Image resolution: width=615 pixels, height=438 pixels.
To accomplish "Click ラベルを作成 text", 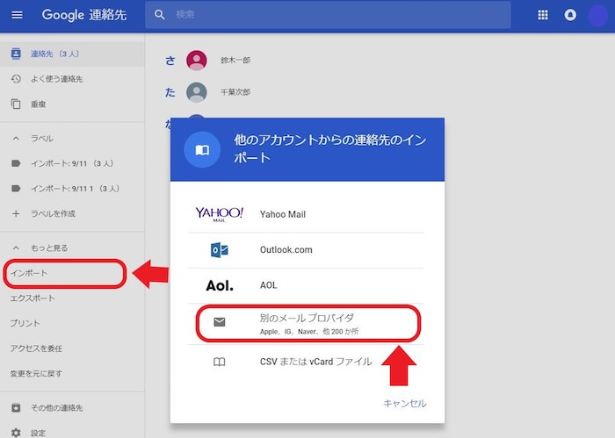I will pyautogui.click(x=53, y=213).
